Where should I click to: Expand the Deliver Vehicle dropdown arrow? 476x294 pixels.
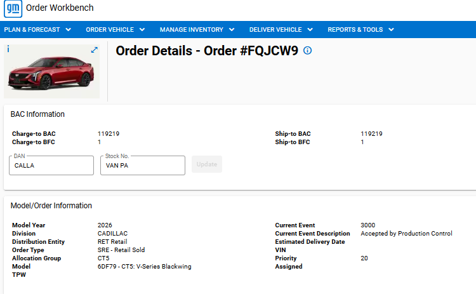[310, 29]
